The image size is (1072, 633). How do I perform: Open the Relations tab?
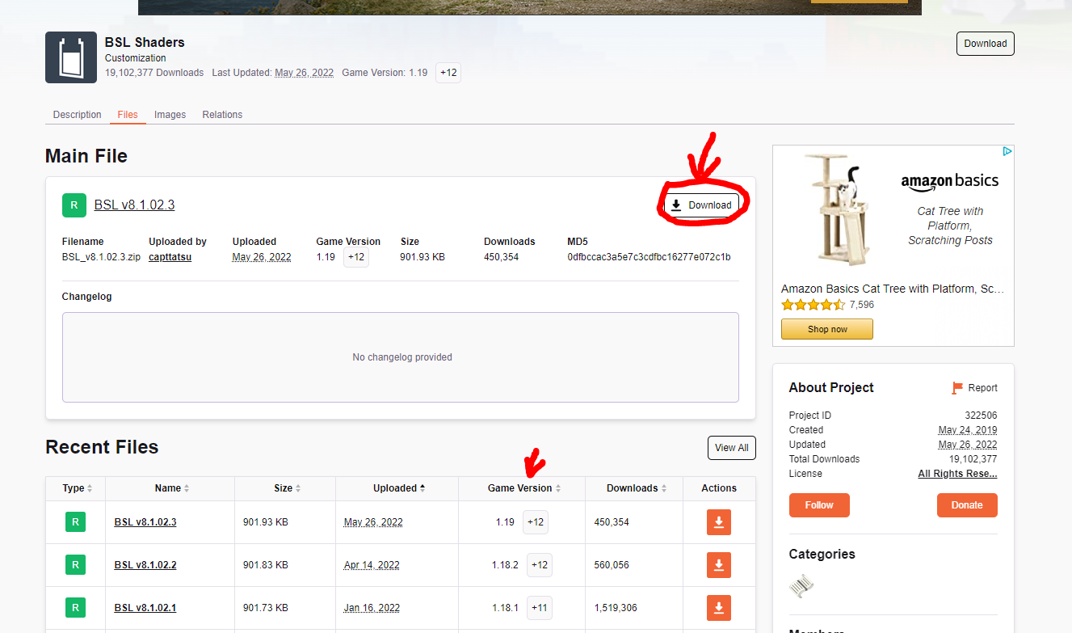222,115
